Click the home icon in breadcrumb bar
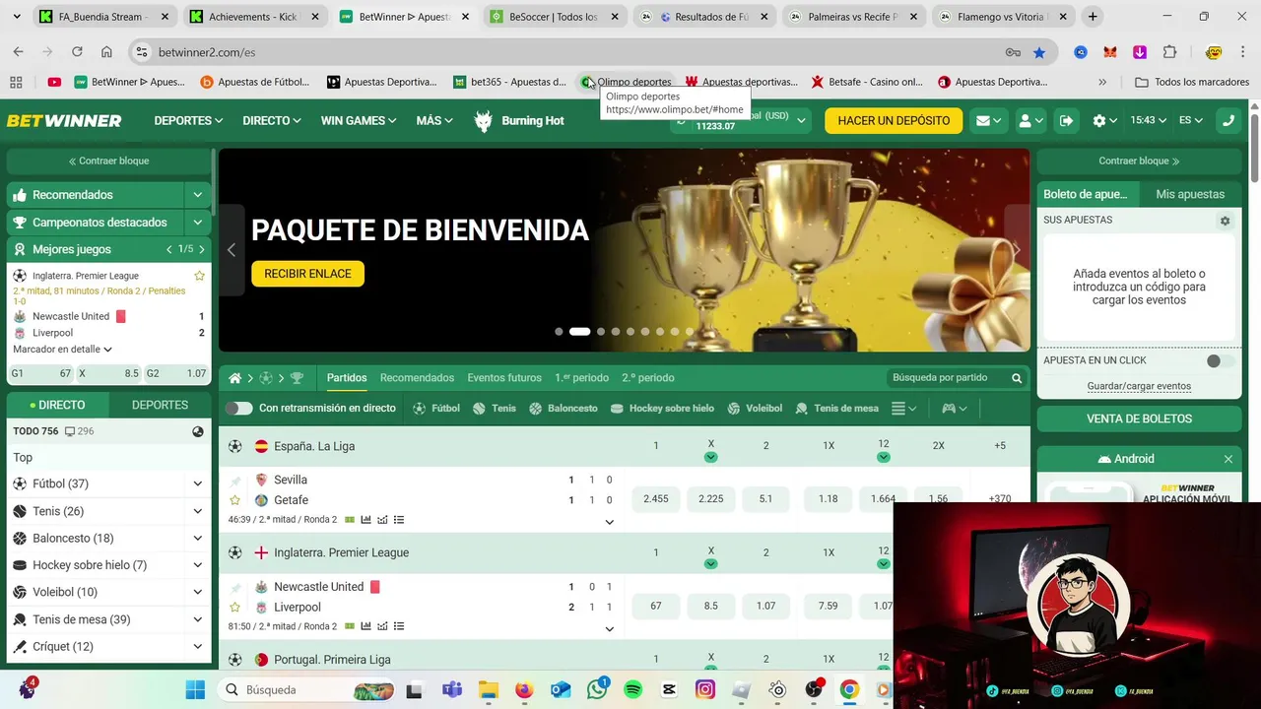This screenshot has height=709, width=1261. (x=234, y=378)
